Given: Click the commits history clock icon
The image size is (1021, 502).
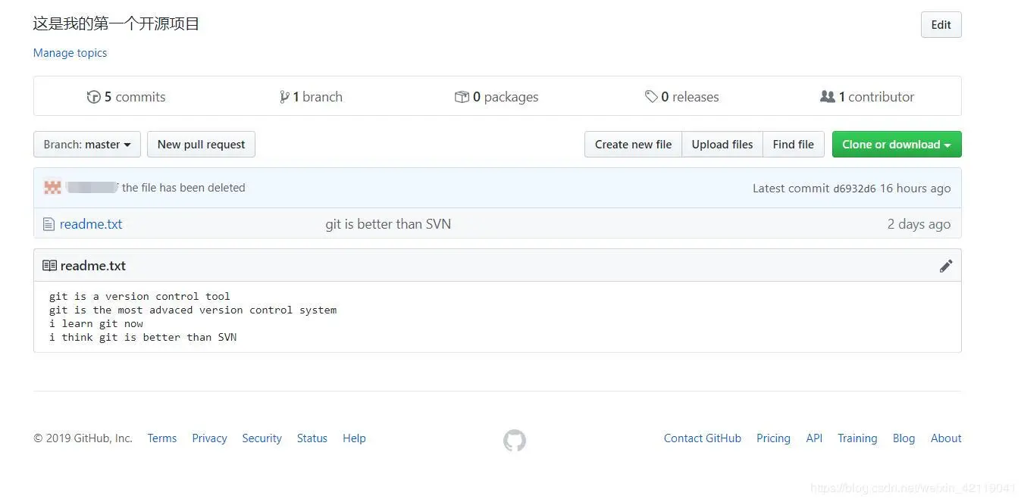Looking at the screenshot, I should click(94, 97).
